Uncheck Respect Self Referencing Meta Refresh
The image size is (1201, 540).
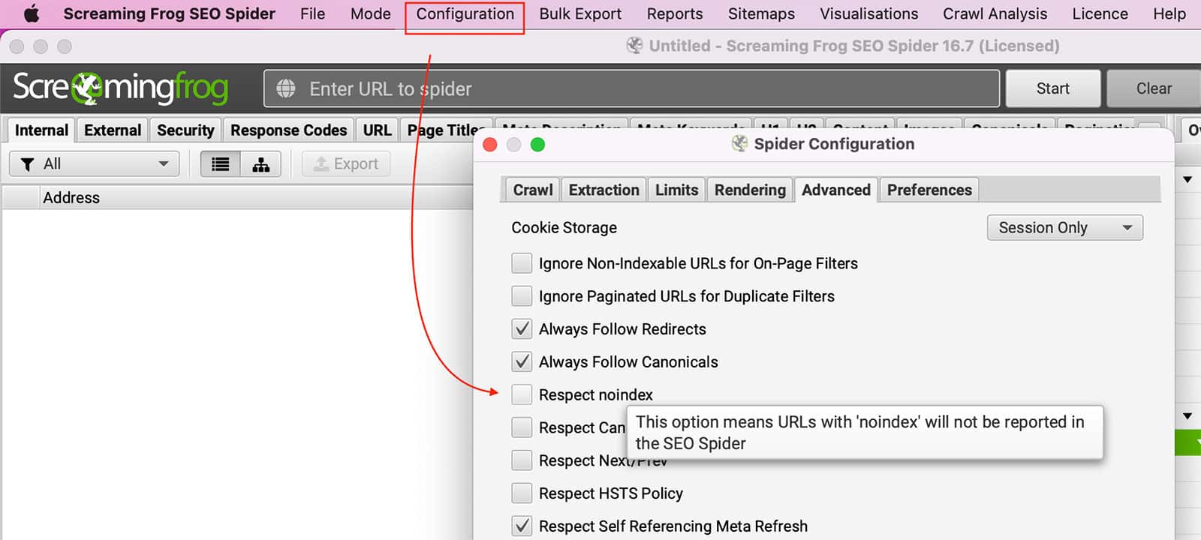[x=522, y=526]
